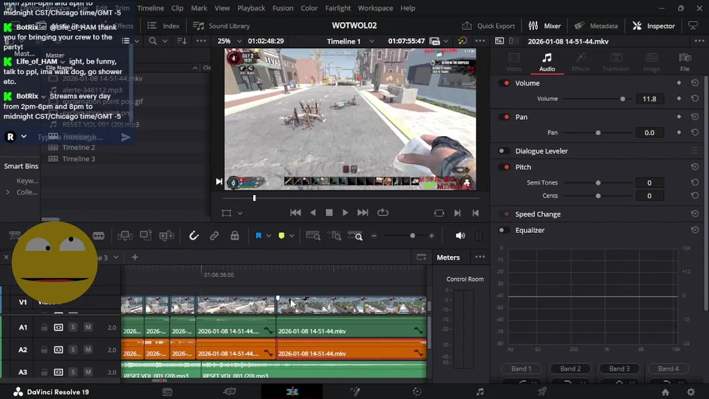Viewport: 709px width, 399px height.
Task: Open the Fusion page
Action: 355,392
